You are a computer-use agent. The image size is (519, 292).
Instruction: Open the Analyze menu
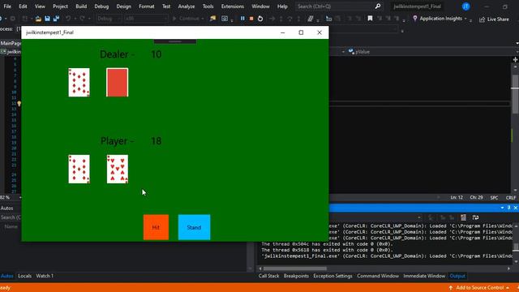[187, 6]
